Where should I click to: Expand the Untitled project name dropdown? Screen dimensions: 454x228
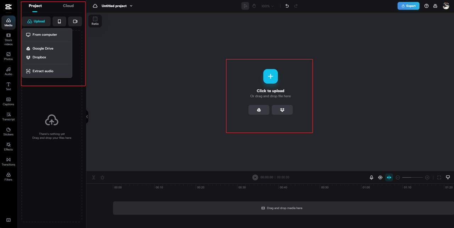(131, 6)
